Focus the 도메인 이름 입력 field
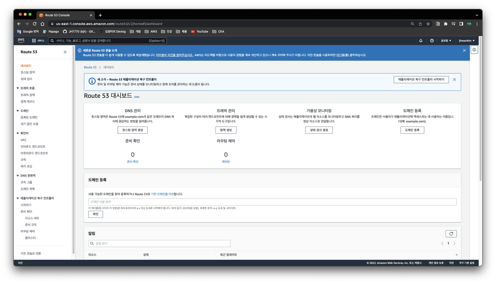Viewport: 496px width, 284px height. [272, 202]
